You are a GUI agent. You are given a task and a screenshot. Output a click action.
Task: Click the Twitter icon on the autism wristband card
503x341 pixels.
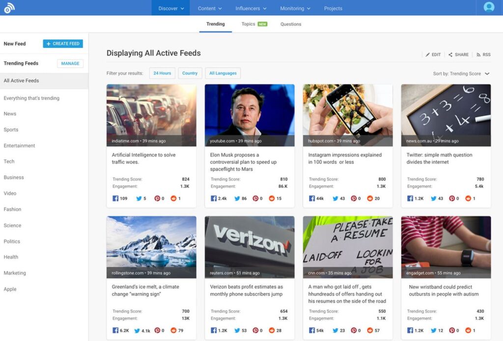pyautogui.click(x=434, y=330)
